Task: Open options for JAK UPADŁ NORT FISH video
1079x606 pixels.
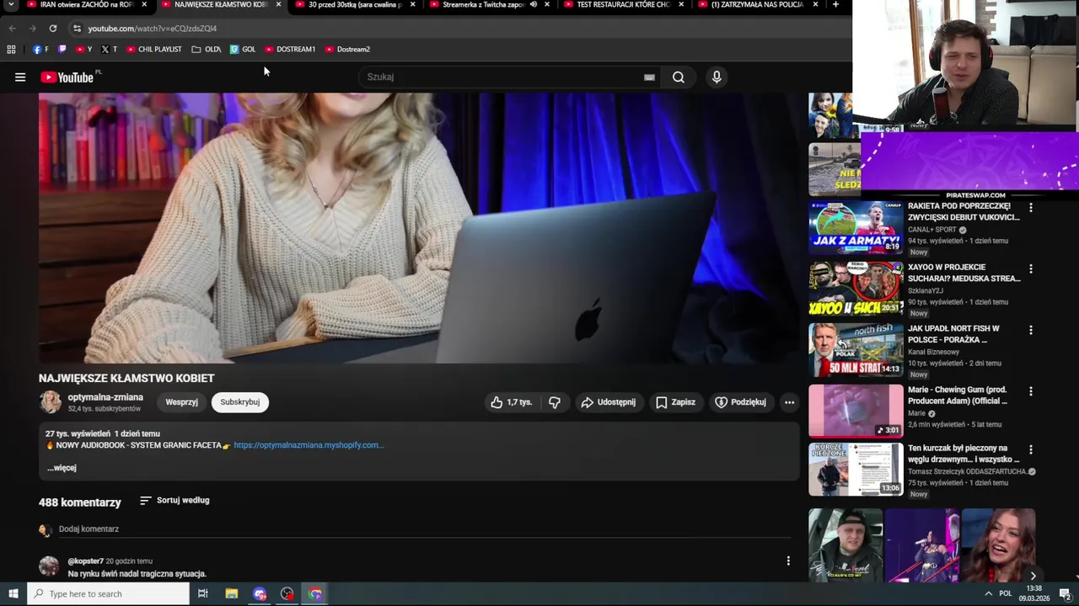Action: pos(1030,330)
